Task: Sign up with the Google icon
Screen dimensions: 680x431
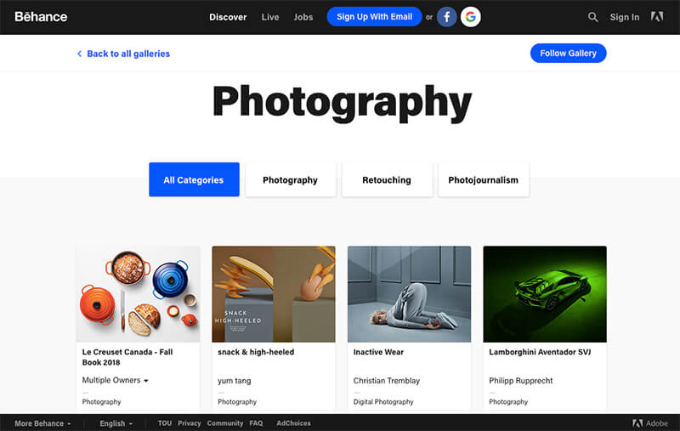Action: coord(471,17)
